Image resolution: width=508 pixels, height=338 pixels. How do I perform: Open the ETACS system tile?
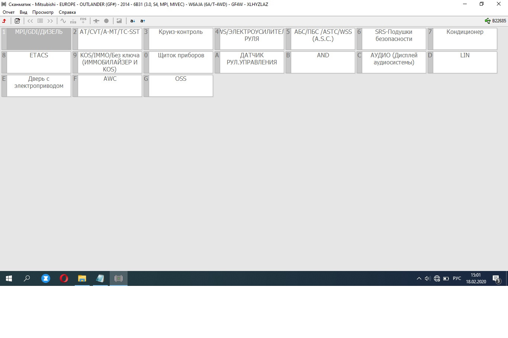(x=36, y=62)
